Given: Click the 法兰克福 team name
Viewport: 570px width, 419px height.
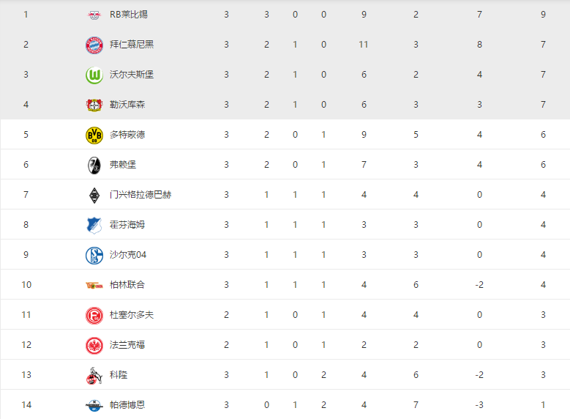Looking at the screenshot, I should [x=127, y=344].
